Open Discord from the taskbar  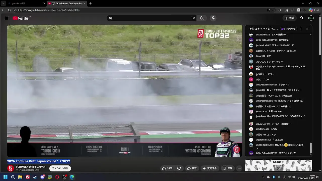[43, 177]
